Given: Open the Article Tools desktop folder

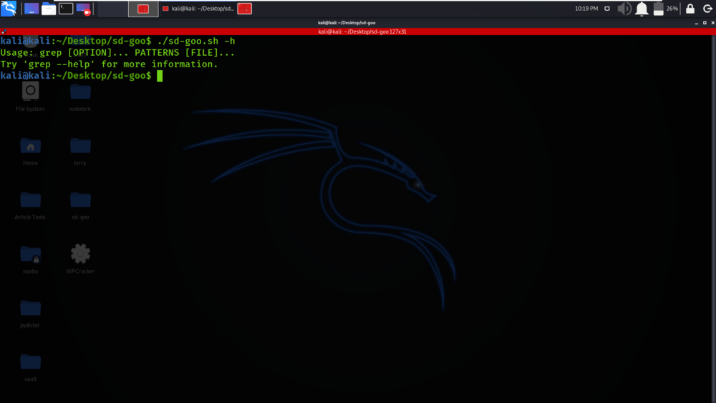Looking at the screenshot, I should [30, 205].
